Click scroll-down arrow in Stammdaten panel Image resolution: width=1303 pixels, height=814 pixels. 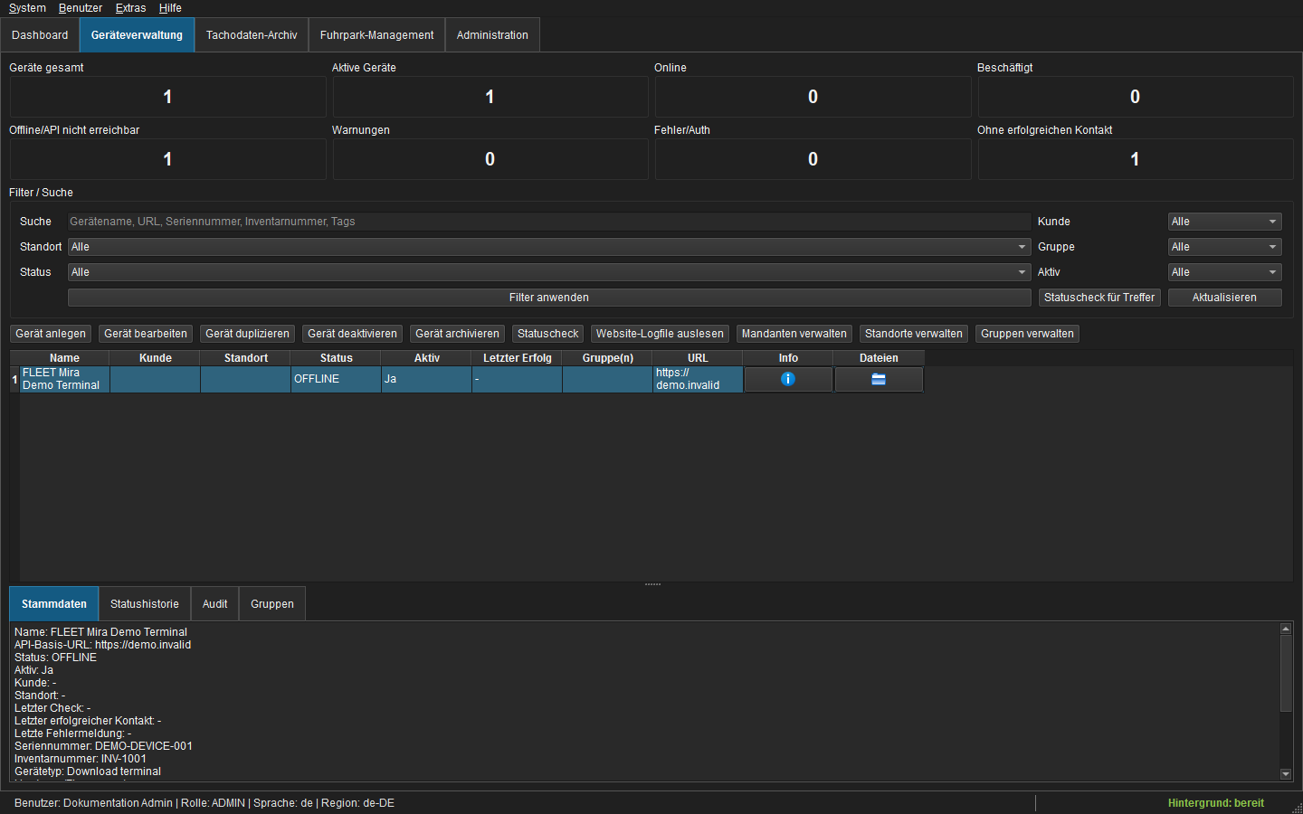coord(1286,774)
